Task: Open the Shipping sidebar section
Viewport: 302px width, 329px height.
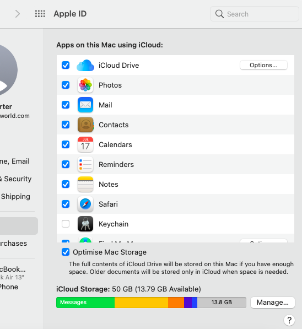Action: [x=15, y=197]
